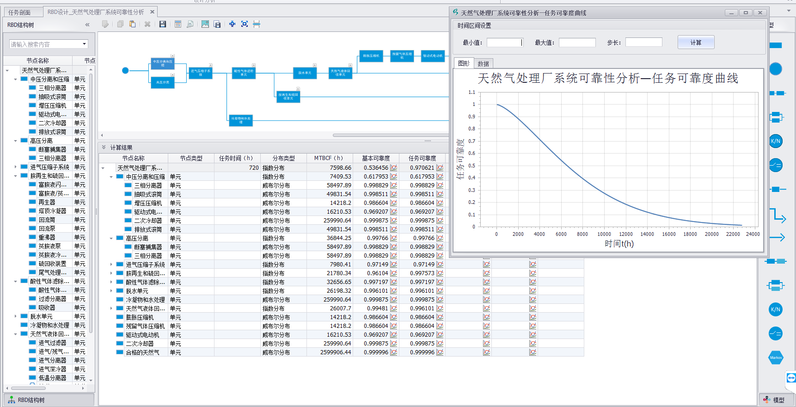Select the lower switch shape in the palette
Screen dimensions: 796x407
[776, 333]
